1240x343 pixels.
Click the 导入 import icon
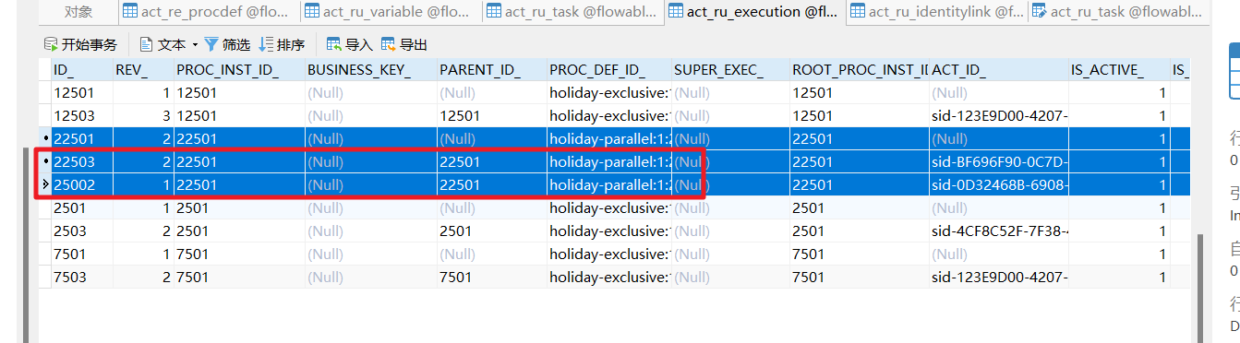pyautogui.click(x=334, y=44)
